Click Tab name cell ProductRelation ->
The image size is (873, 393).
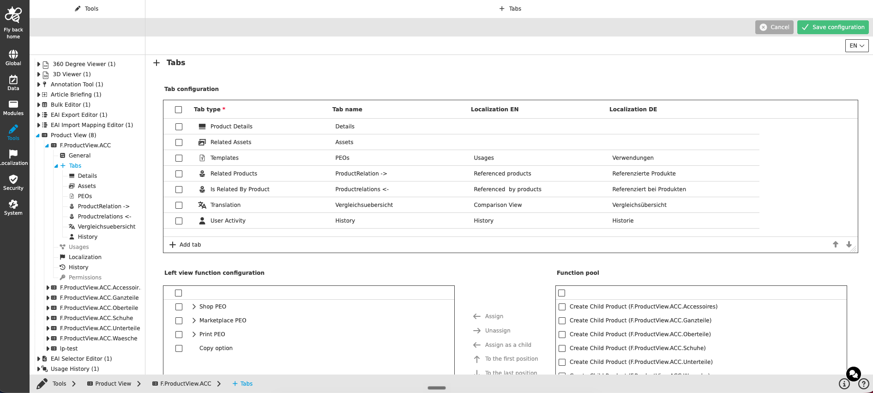(x=361, y=174)
